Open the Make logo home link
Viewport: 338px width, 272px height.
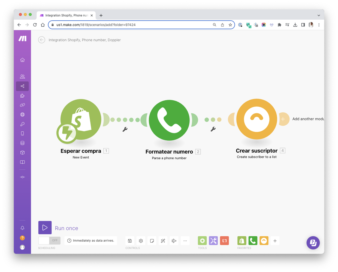point(22,39)
